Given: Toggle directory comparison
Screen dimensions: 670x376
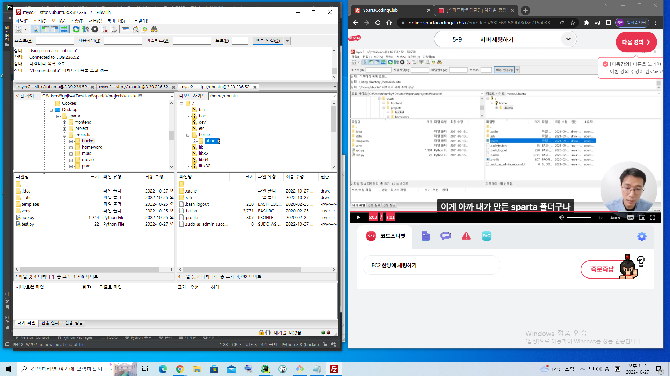Looking at the screenshot, I should pos(135,30).
